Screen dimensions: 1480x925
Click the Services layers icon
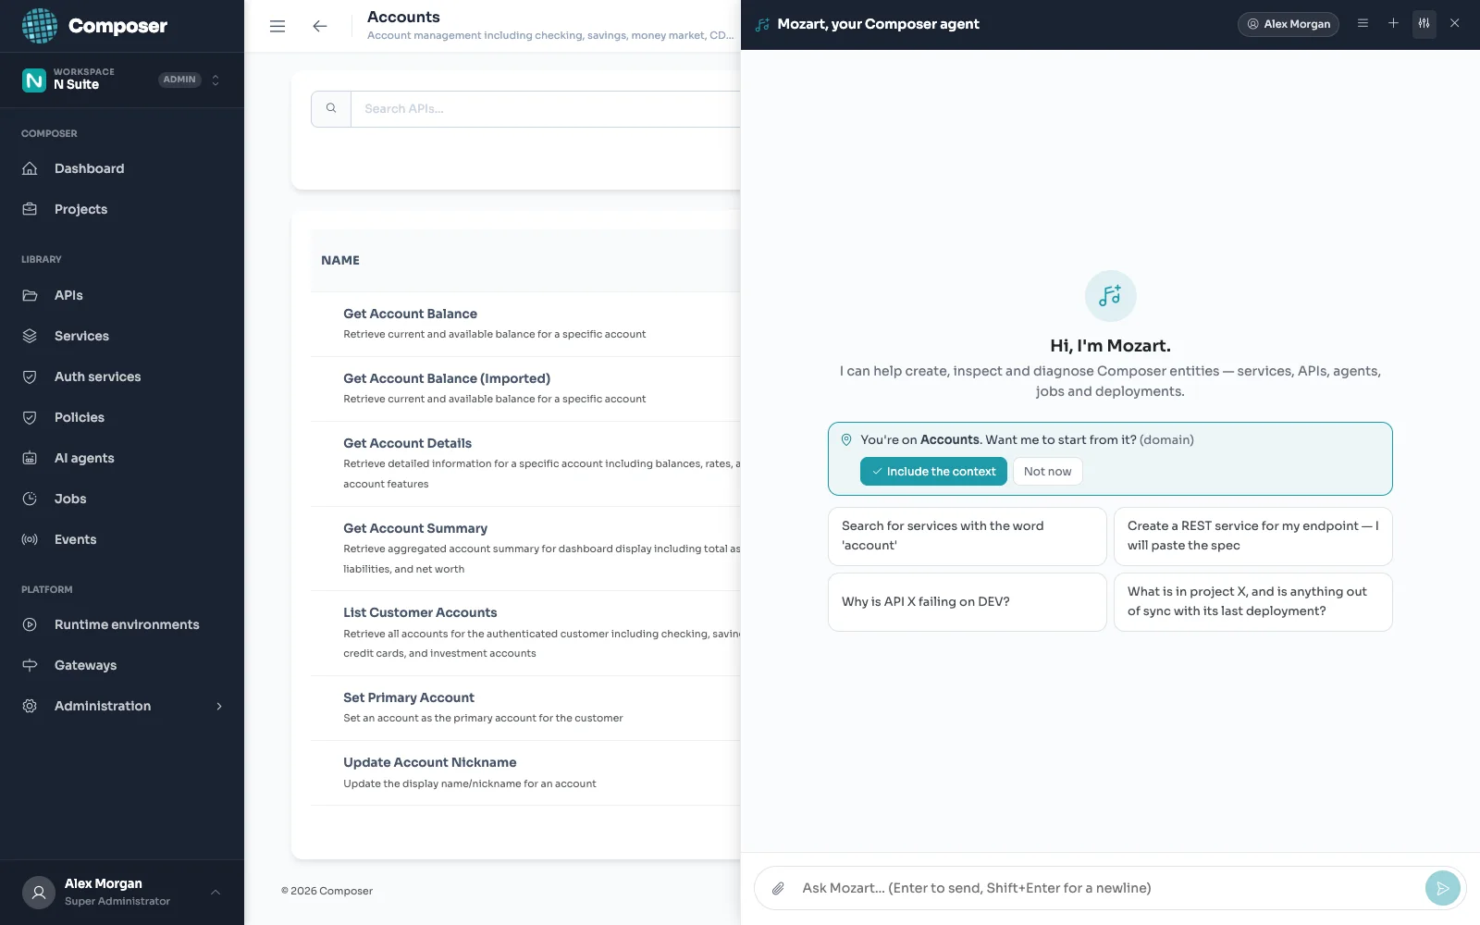coord(30,336)
